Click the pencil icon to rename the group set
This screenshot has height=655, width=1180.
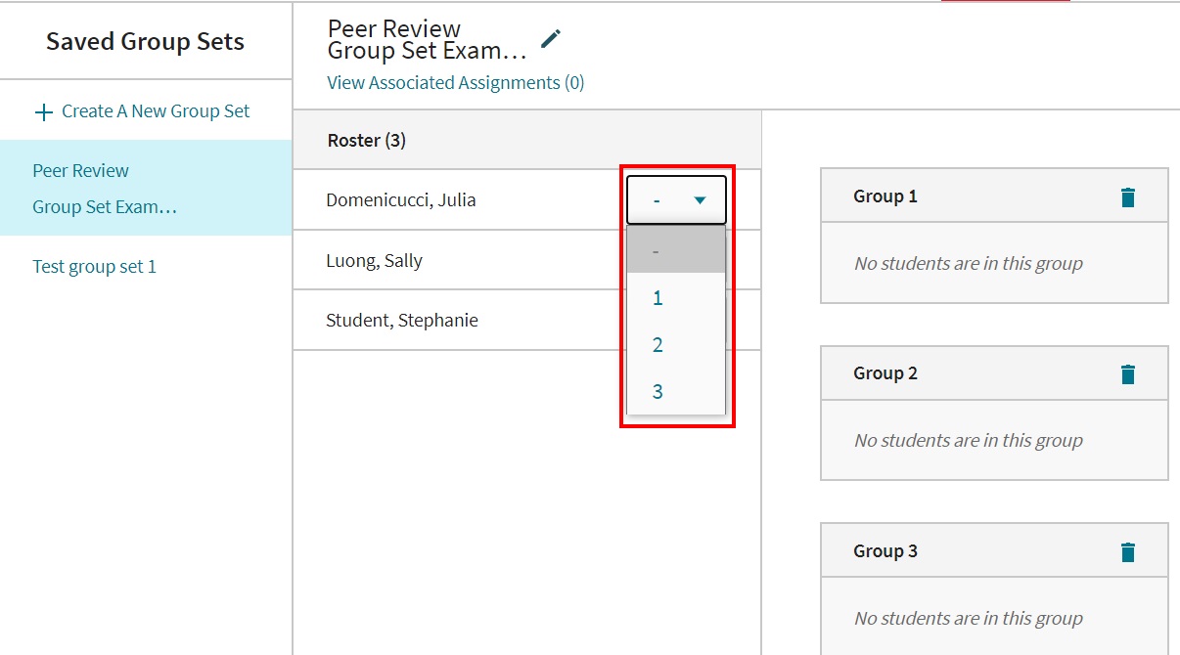pyautogui.click(x=550, y=37)
